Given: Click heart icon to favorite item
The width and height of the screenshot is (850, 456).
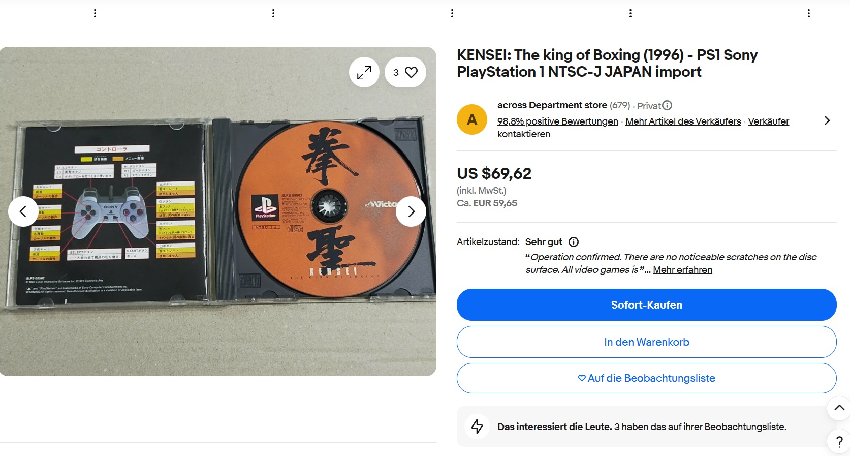Looking at the screenshot, I should point(411,73).
